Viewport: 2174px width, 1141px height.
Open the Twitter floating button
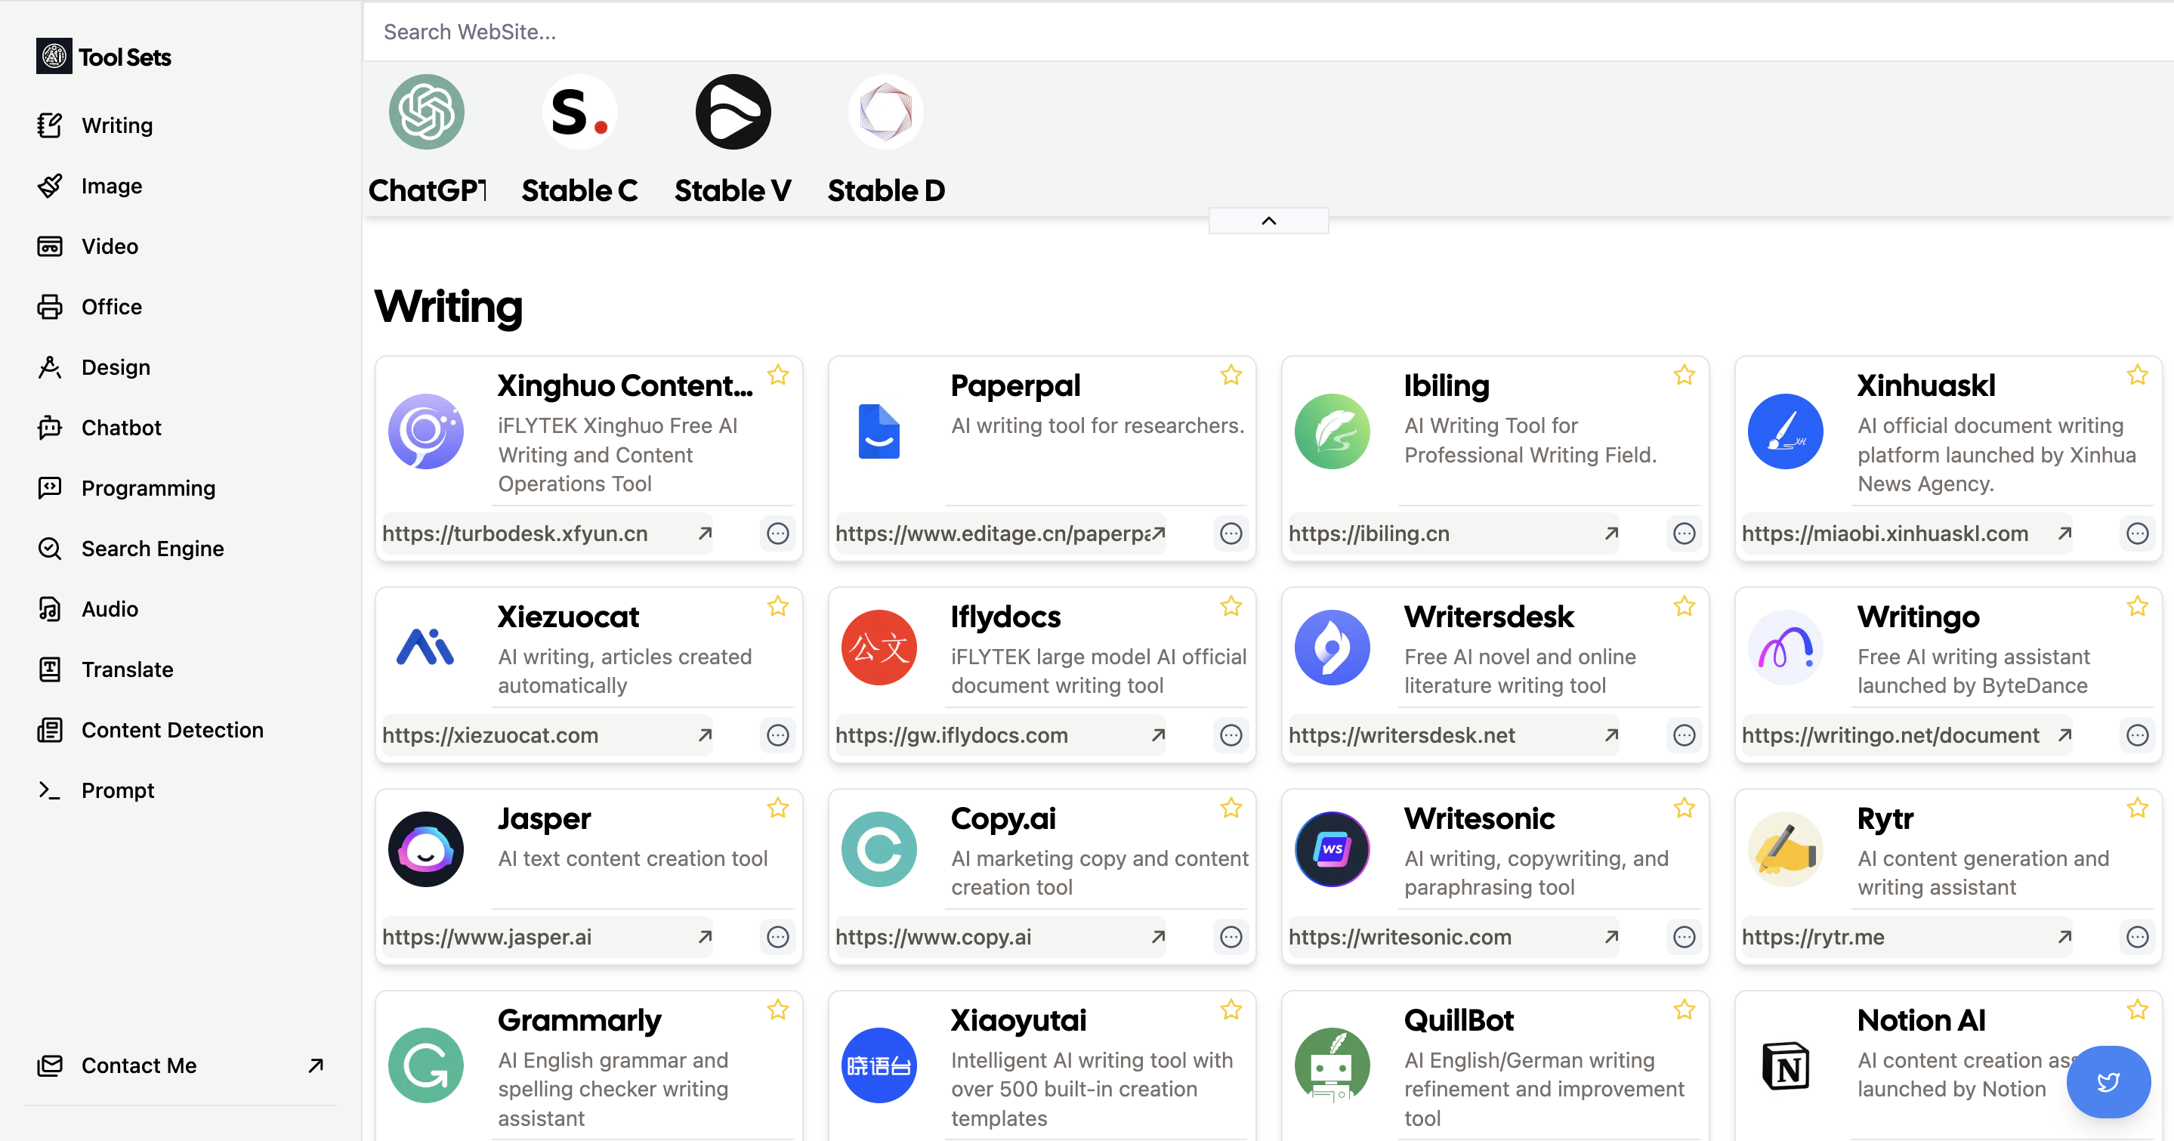coord(2108,1082)
